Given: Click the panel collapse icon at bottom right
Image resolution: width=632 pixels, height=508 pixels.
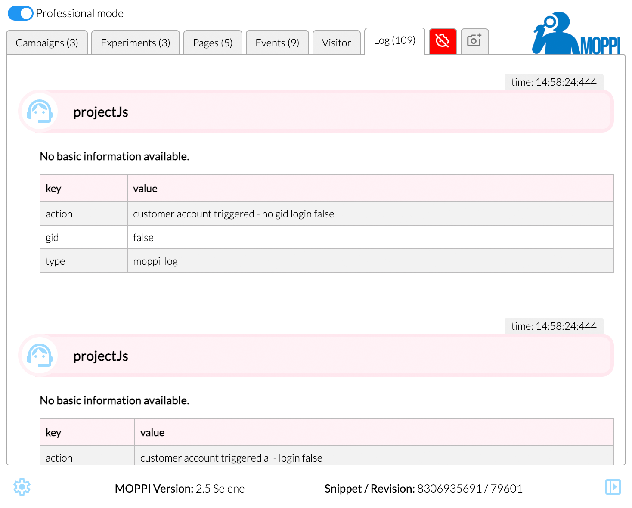Looking at the screenshot, I should click(x=613, y=487).
